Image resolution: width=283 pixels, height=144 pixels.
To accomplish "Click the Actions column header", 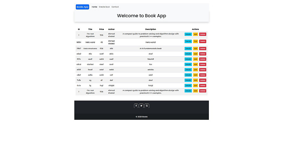I will click(x=196, y=29).
